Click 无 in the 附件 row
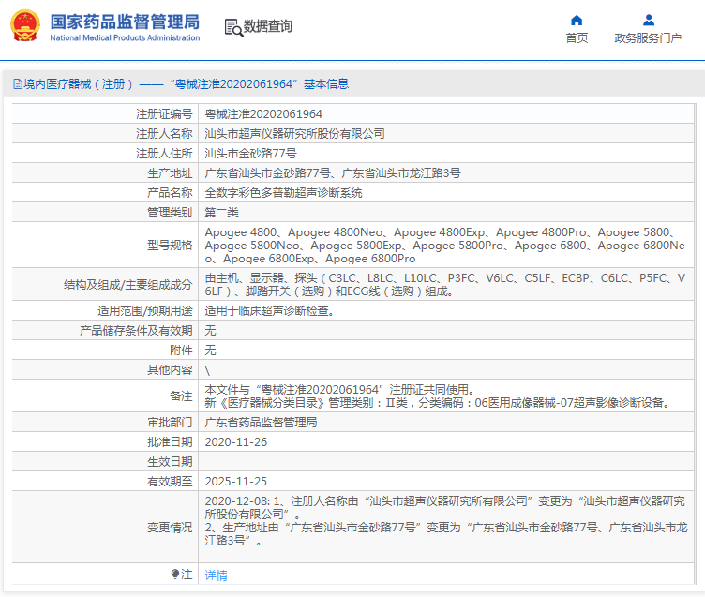705x597 pixels. [x=210, y=351]
